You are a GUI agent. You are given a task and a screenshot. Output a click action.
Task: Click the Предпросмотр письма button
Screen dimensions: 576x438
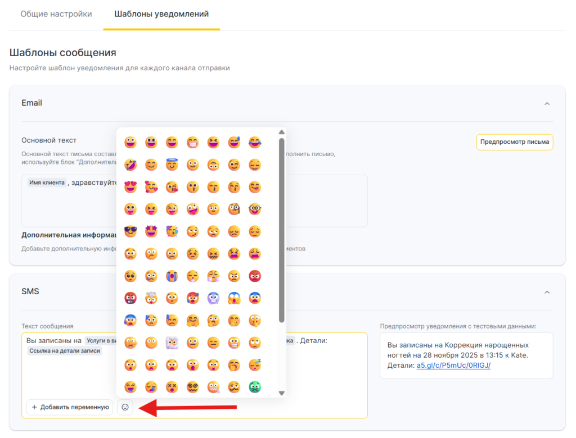[515, 142]
